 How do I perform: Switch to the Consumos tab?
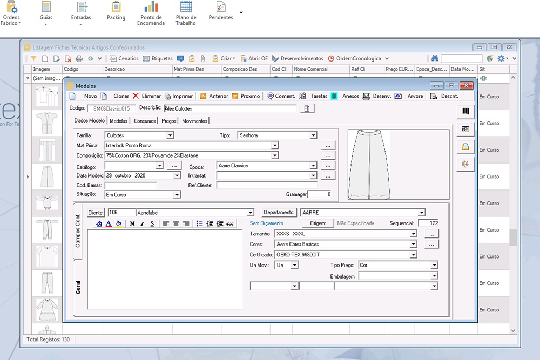point(145,121)
